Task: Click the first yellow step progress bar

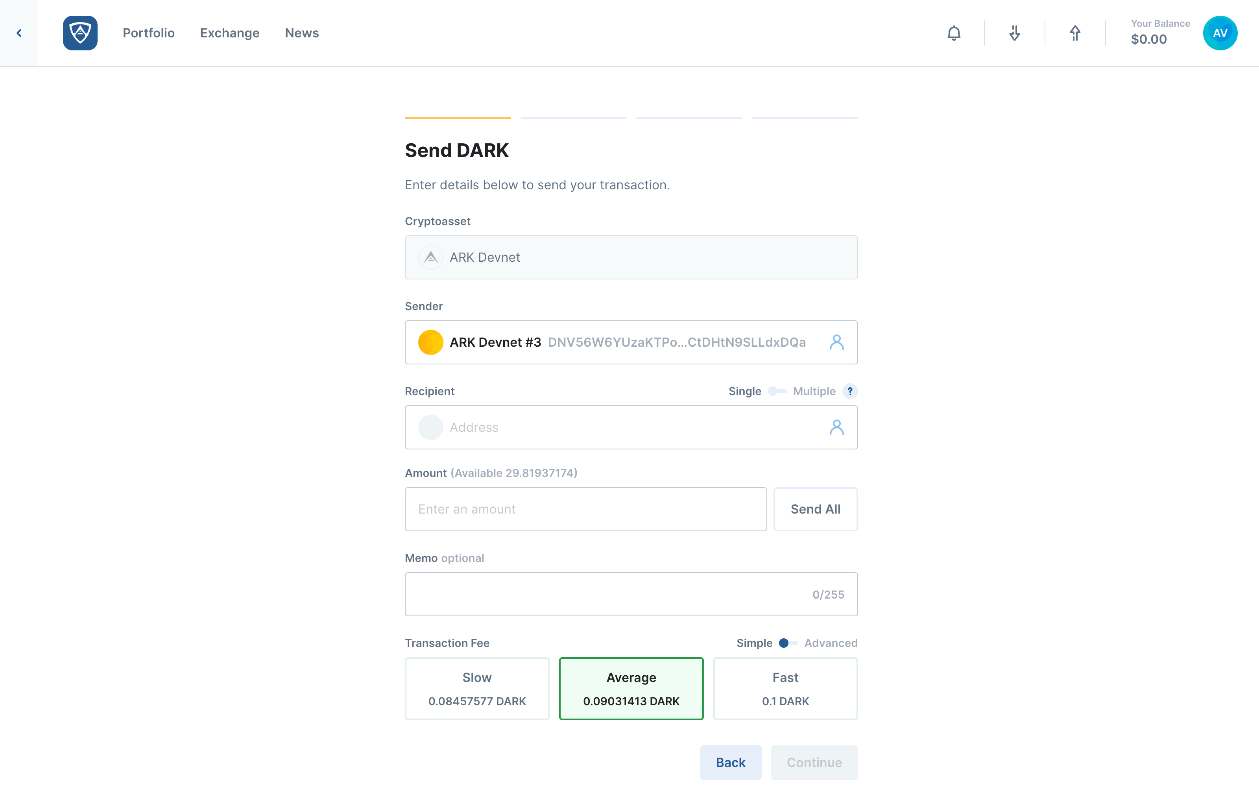Action: [x=458, y=118]
